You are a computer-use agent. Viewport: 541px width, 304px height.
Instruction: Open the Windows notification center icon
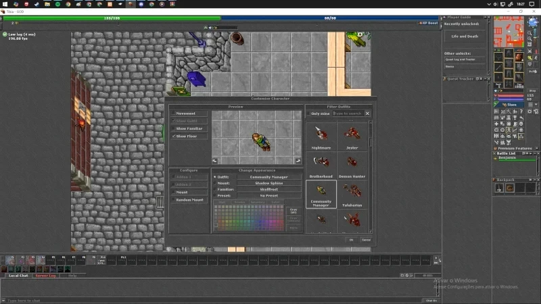532,4
